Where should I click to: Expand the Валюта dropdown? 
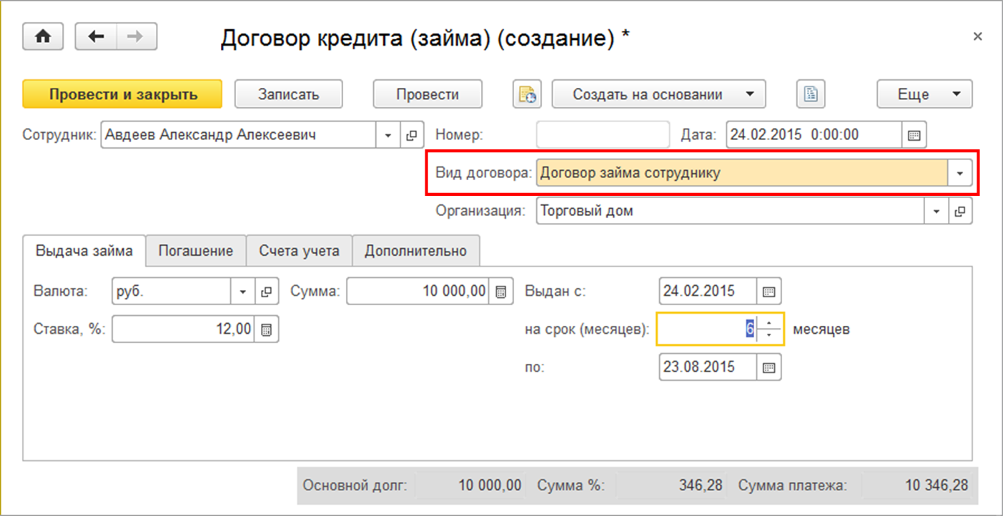(242, 292)
